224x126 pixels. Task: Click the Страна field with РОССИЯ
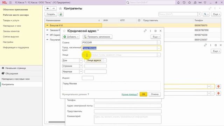119,43
